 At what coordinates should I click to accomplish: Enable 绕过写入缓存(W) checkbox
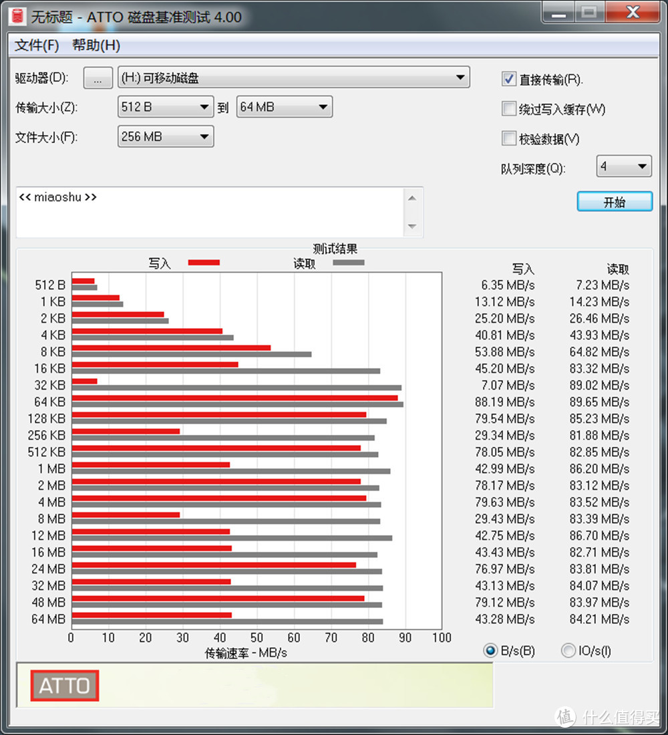[x=508, y=109]
